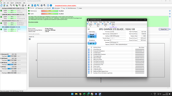The width and height of the screenshot is (172, 96).
Task: Show hidden tray icons chevron
Action: (x=152, y=94)
